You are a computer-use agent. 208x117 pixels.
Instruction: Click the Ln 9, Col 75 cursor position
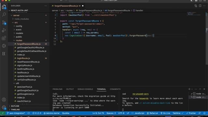point(98,113)
